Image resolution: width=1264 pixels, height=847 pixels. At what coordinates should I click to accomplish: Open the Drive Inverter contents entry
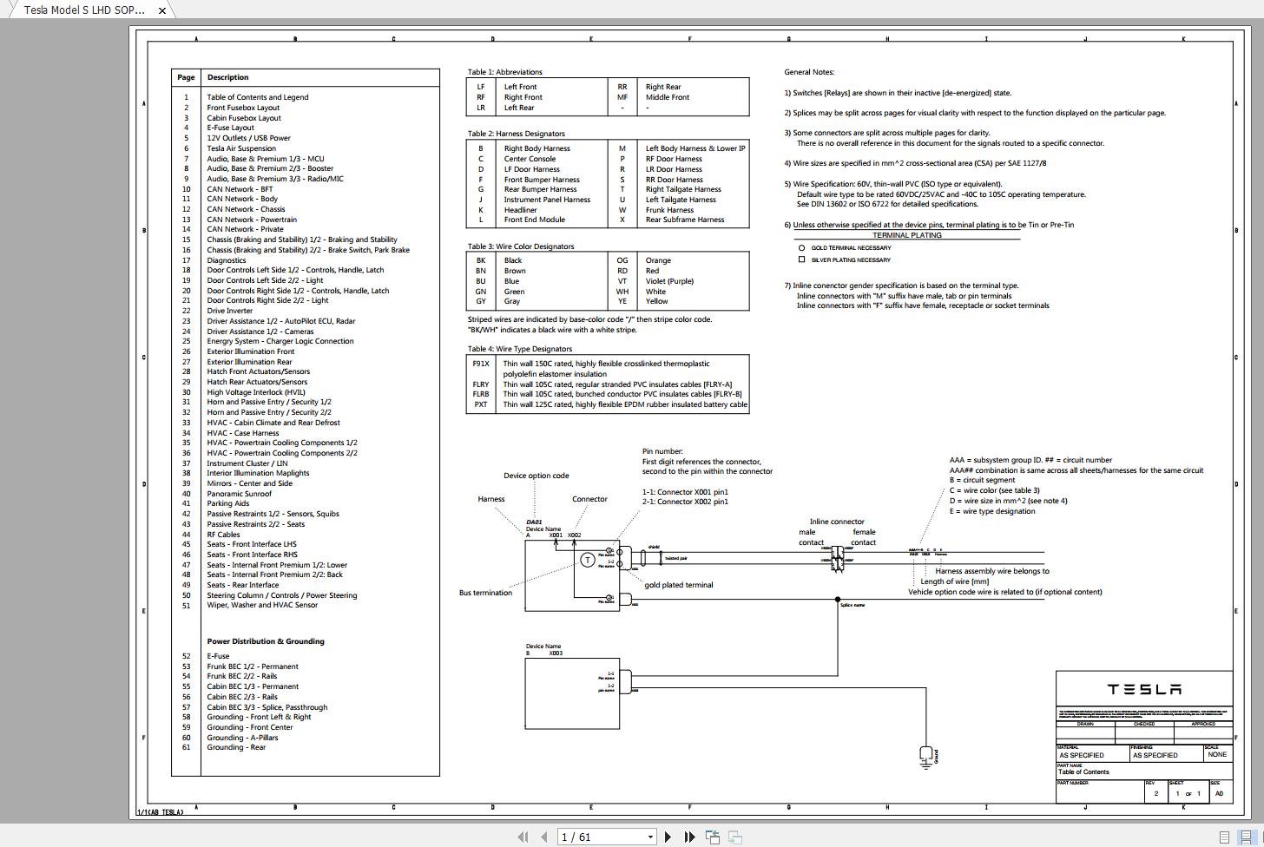pyautogui.click(x=229, y=311)
